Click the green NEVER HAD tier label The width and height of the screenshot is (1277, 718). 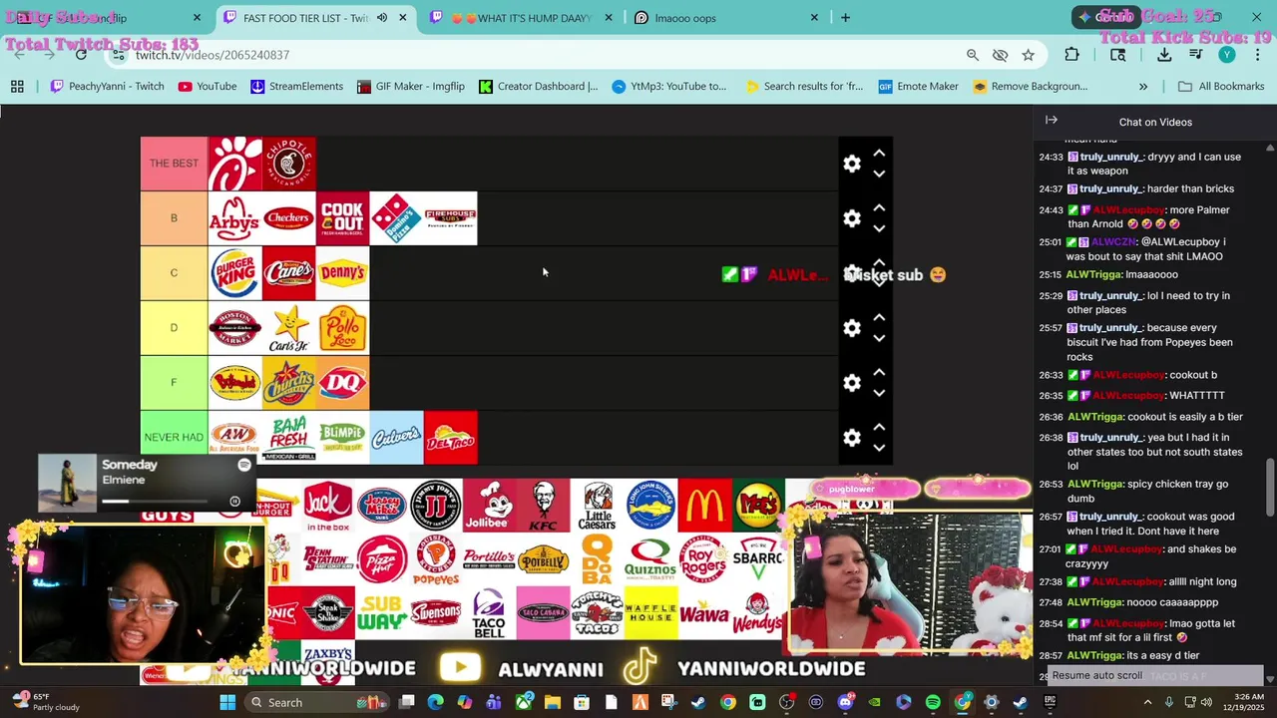point(174,438)
